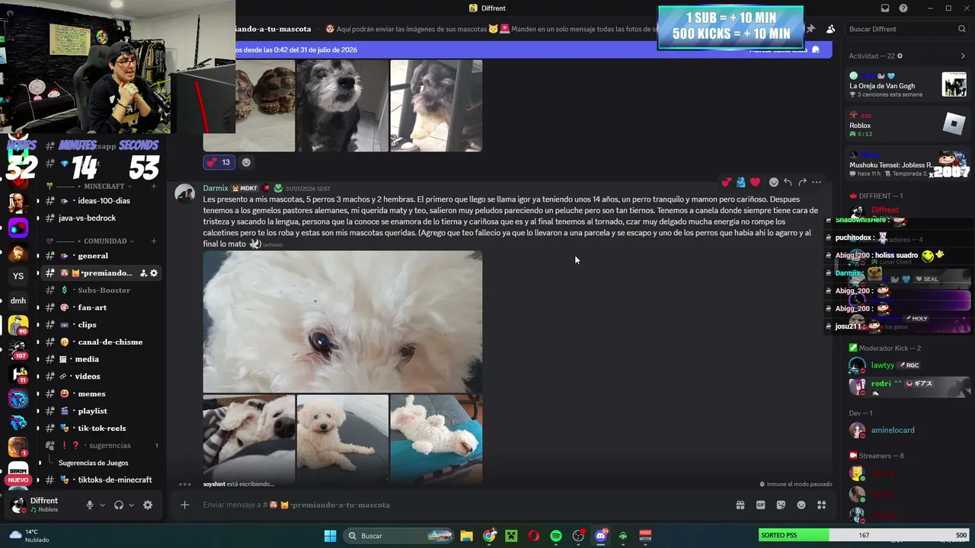Open Spotify from the taskbar

pos(556,536)
